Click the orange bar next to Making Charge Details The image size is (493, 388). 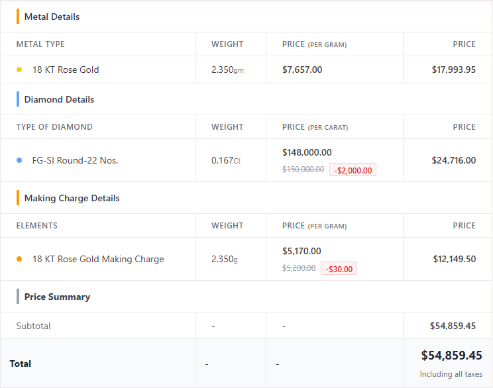pyautogui.click(x=18, y=198)
